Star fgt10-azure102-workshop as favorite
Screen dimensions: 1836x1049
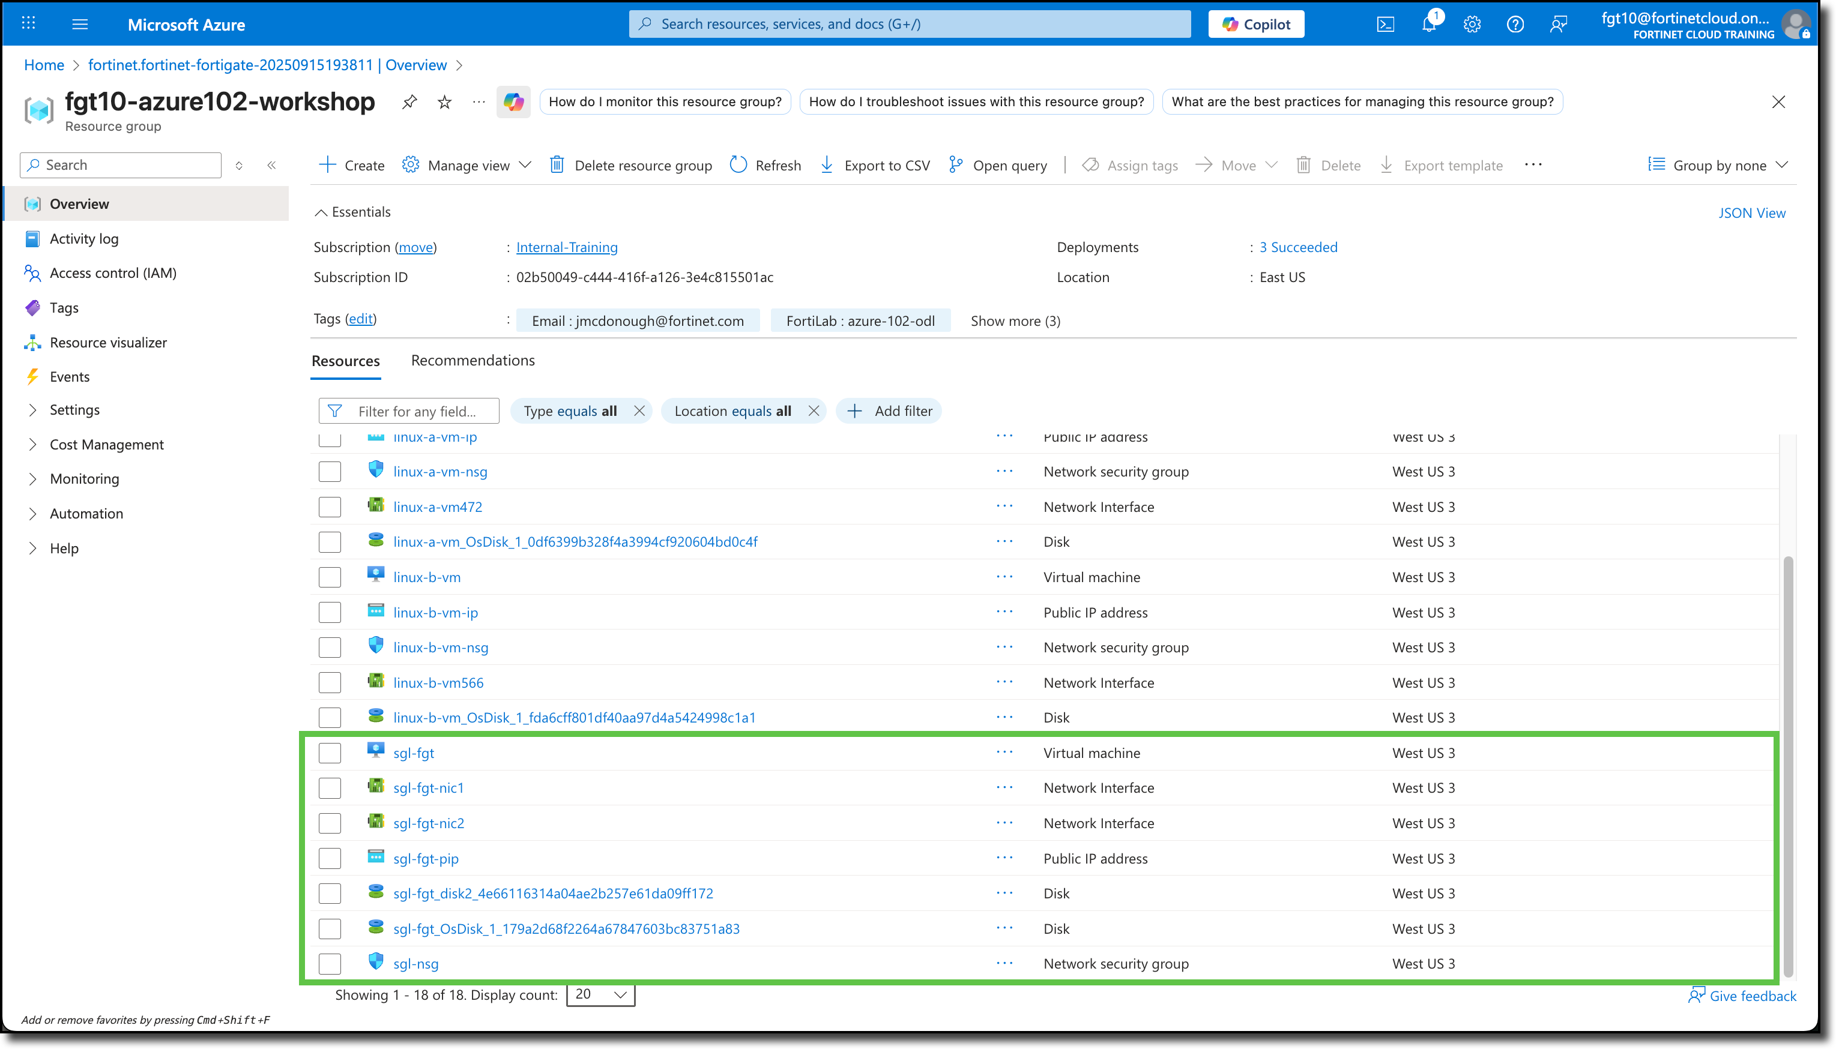444,101
